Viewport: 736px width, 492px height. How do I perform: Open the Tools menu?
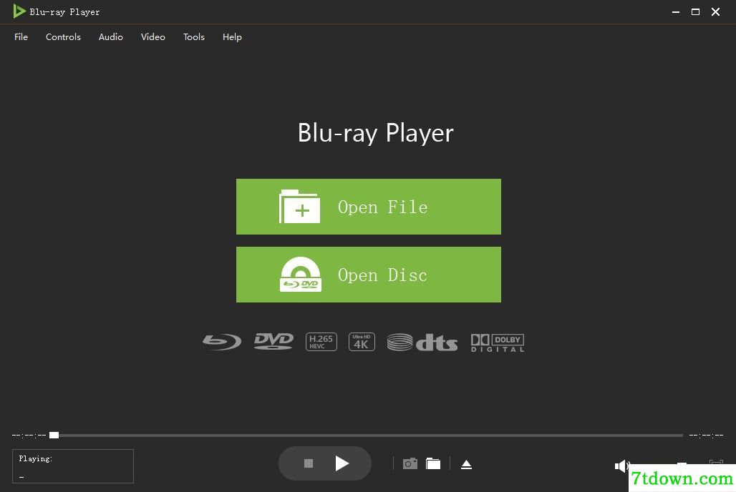(x=194, y=37)
